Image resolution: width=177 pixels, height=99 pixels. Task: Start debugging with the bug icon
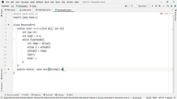click(156, 6)
